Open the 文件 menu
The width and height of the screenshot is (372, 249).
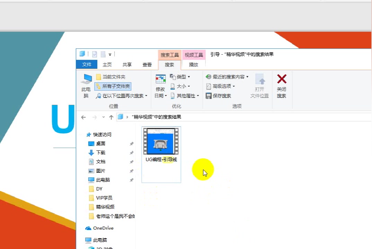(x=87, y=64)
